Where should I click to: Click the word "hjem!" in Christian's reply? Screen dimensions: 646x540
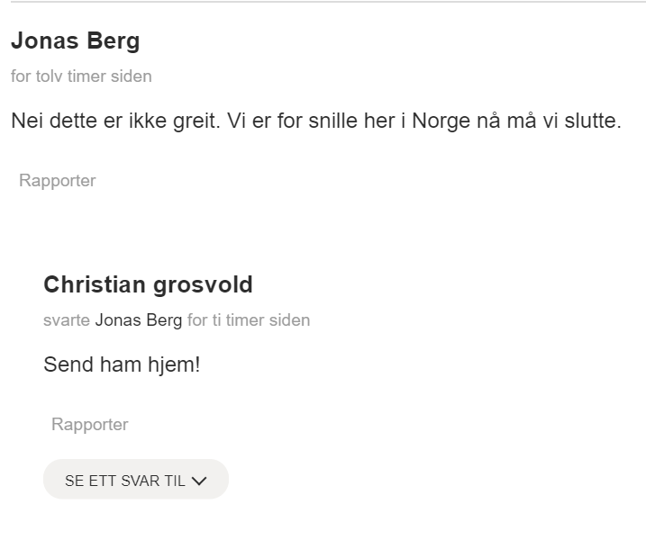174,365
